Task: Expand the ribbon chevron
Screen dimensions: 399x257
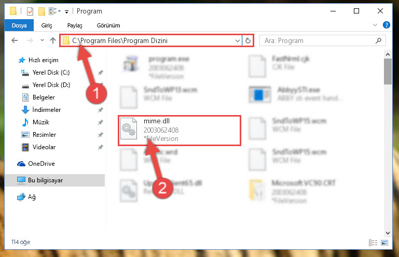Action: [x=375, y=25]
